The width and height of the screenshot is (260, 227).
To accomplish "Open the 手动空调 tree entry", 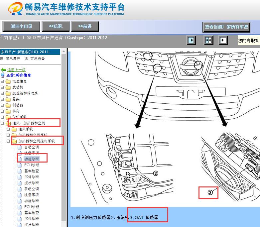I will coord(32,189).
